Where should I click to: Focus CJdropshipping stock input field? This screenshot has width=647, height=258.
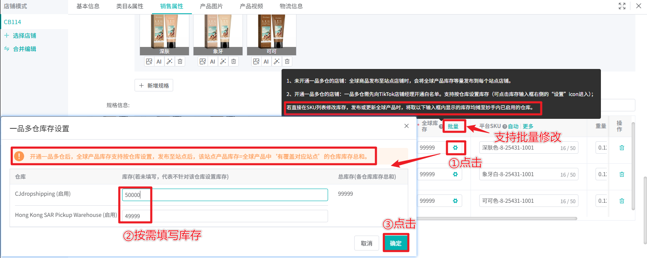pyautogui.click(x=225, y=195)
